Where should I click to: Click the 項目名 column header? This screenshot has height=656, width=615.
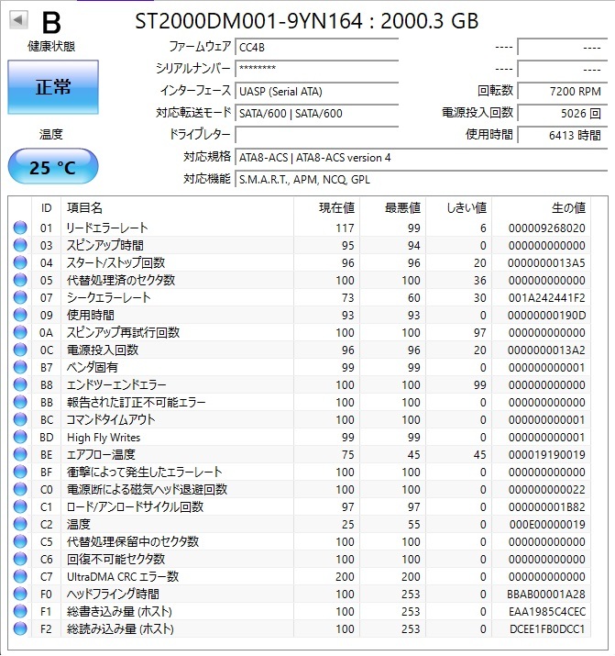177,208
